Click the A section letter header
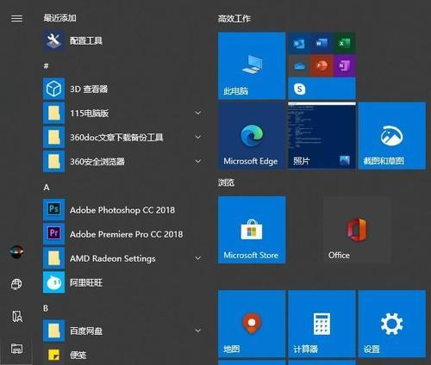The image size is (431, 365). tap(47, 188)
